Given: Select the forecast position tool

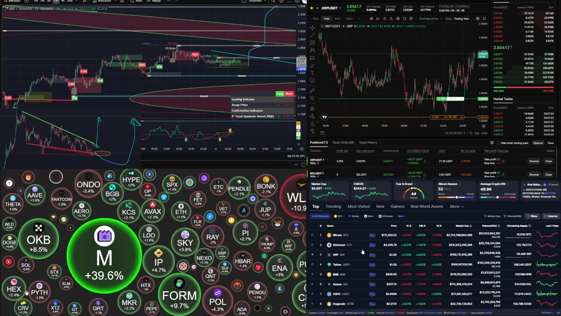Looking at the screenshot, I should point(312,57).
